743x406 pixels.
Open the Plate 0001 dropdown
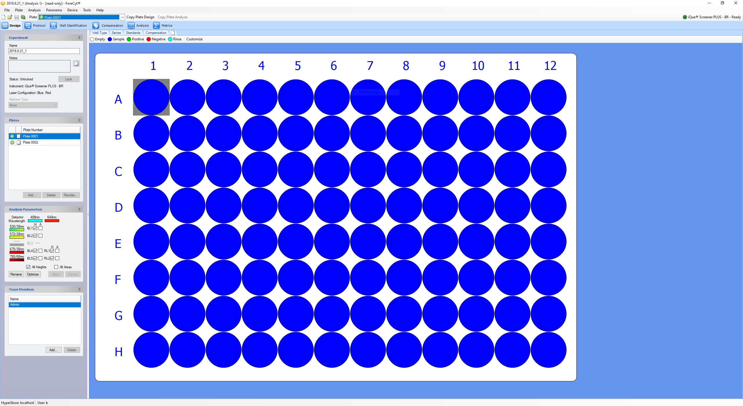tap(122, 17)
